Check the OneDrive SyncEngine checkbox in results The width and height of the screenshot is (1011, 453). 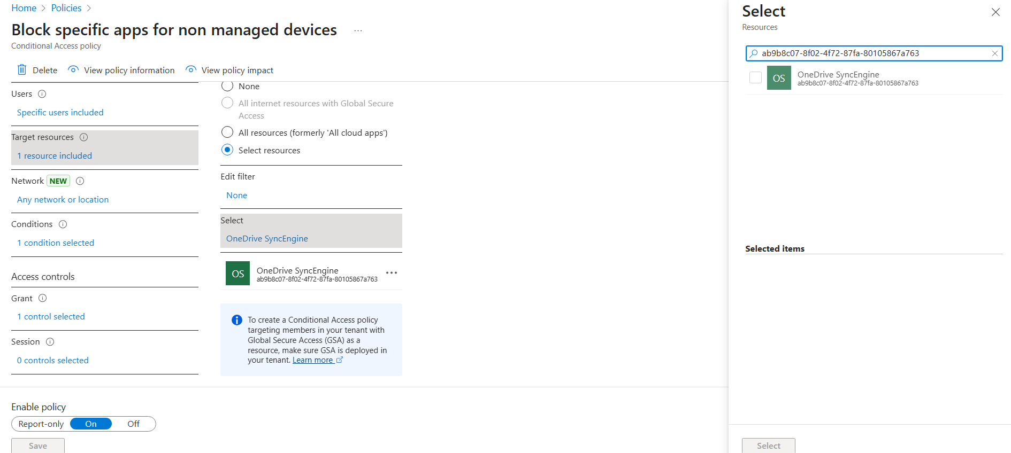pyautogui.click(x=755, y=77)
